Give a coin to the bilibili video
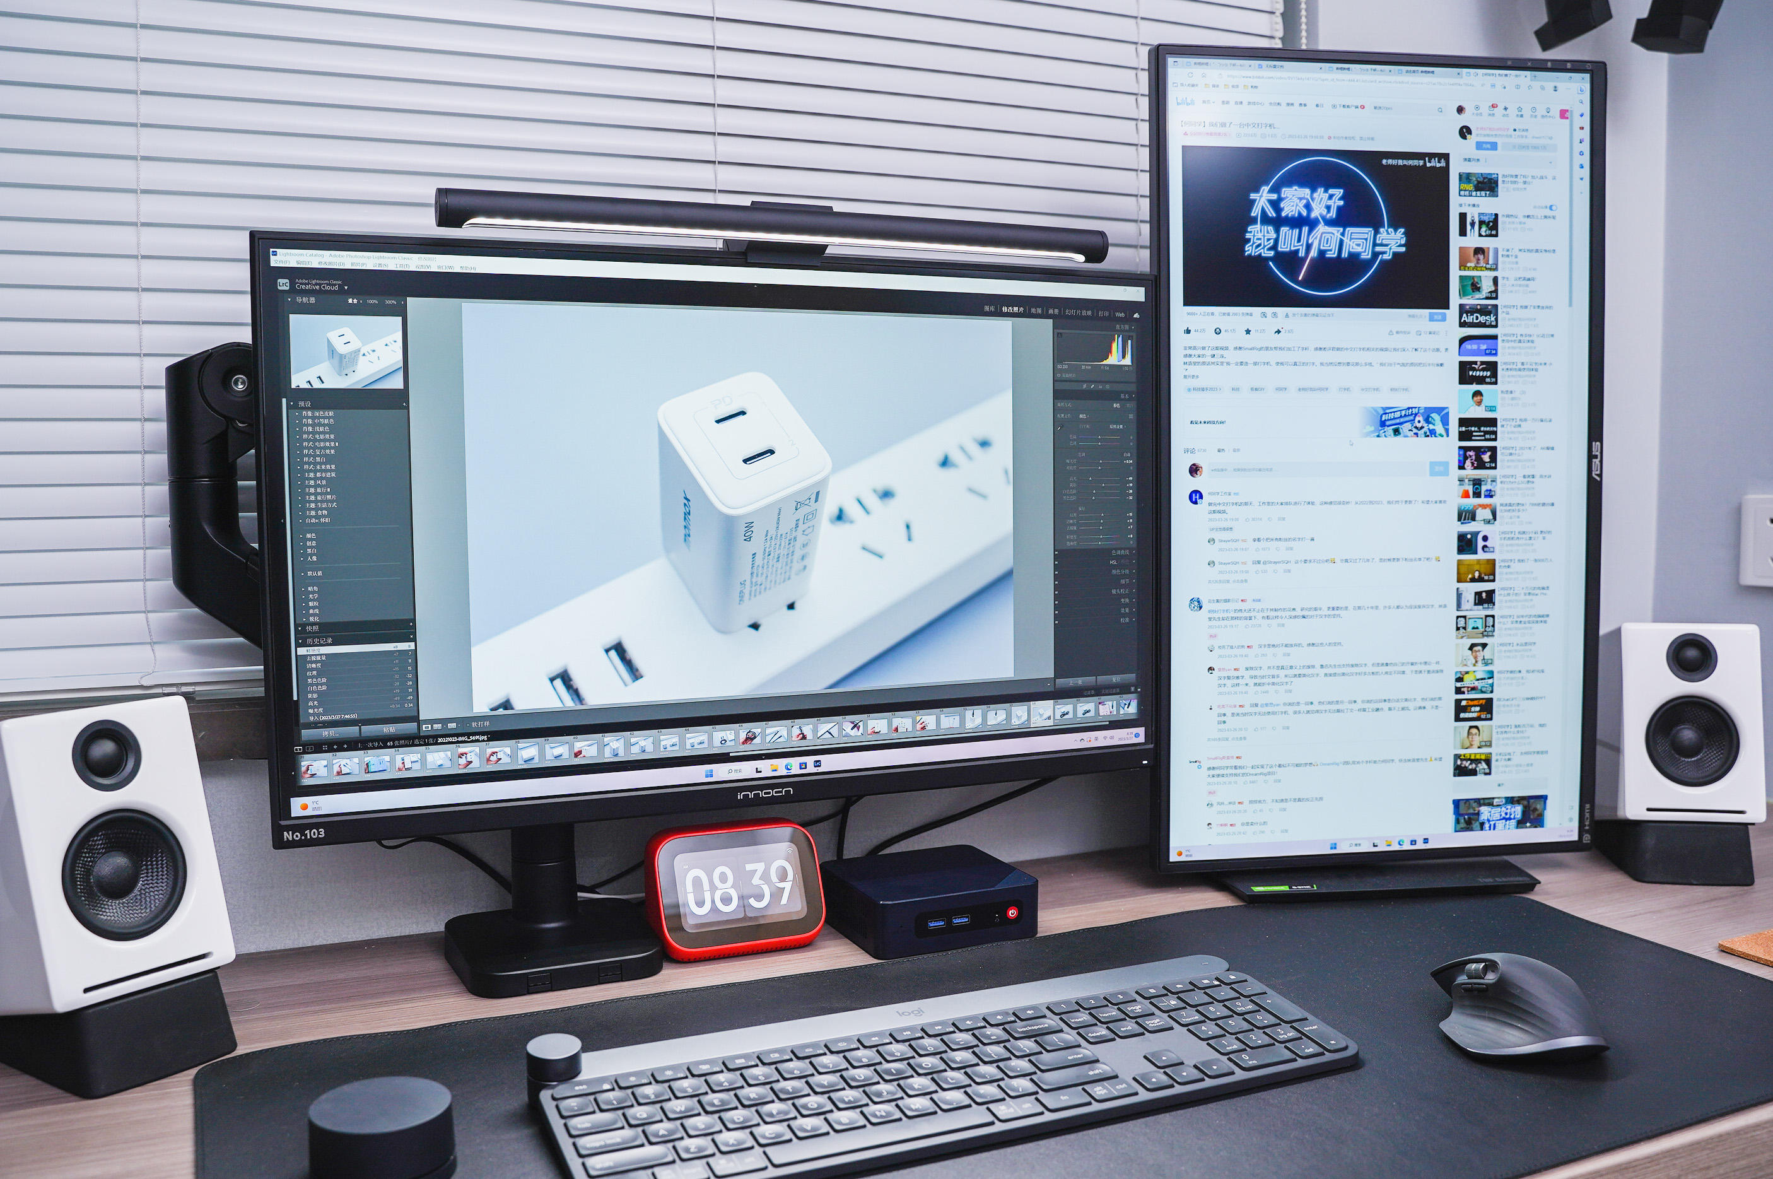The width and height of the screenshot is (1773, 1179). click(x=1219, y=332)
